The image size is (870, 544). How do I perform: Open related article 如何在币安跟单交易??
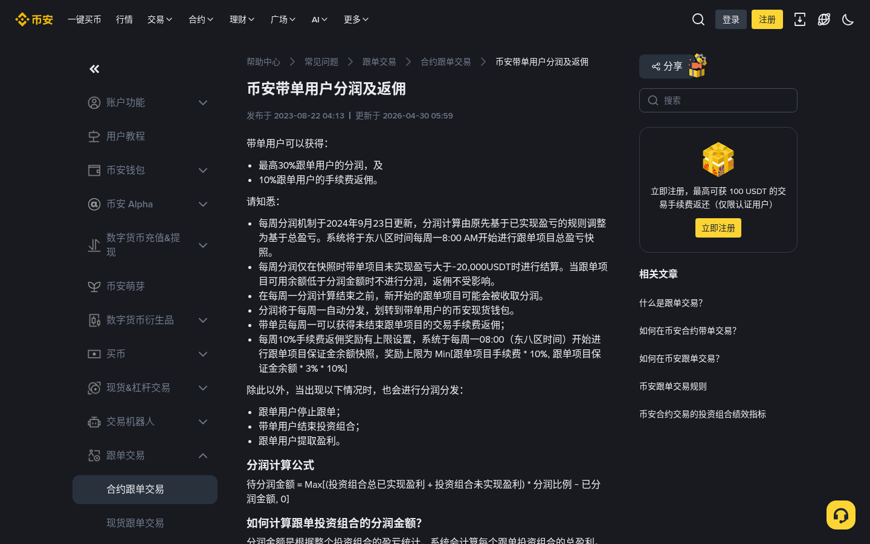click(680, 358)
